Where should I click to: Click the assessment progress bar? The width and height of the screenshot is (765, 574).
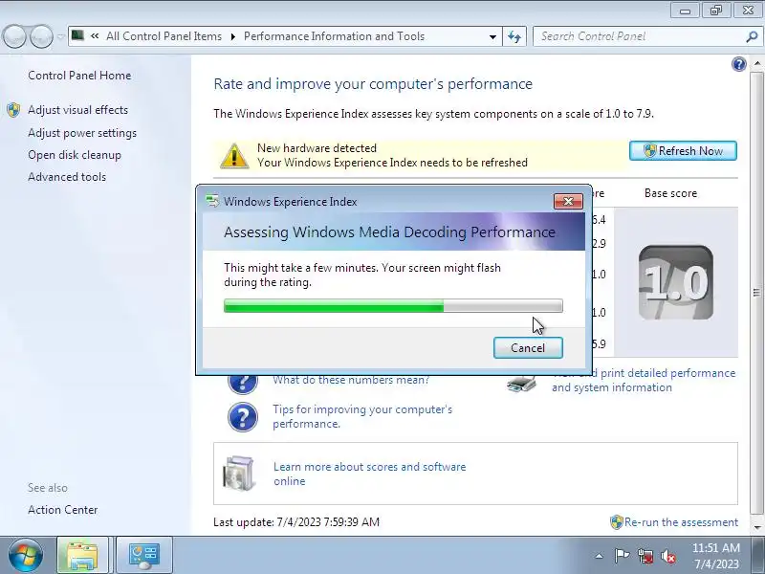click(393, 306)
